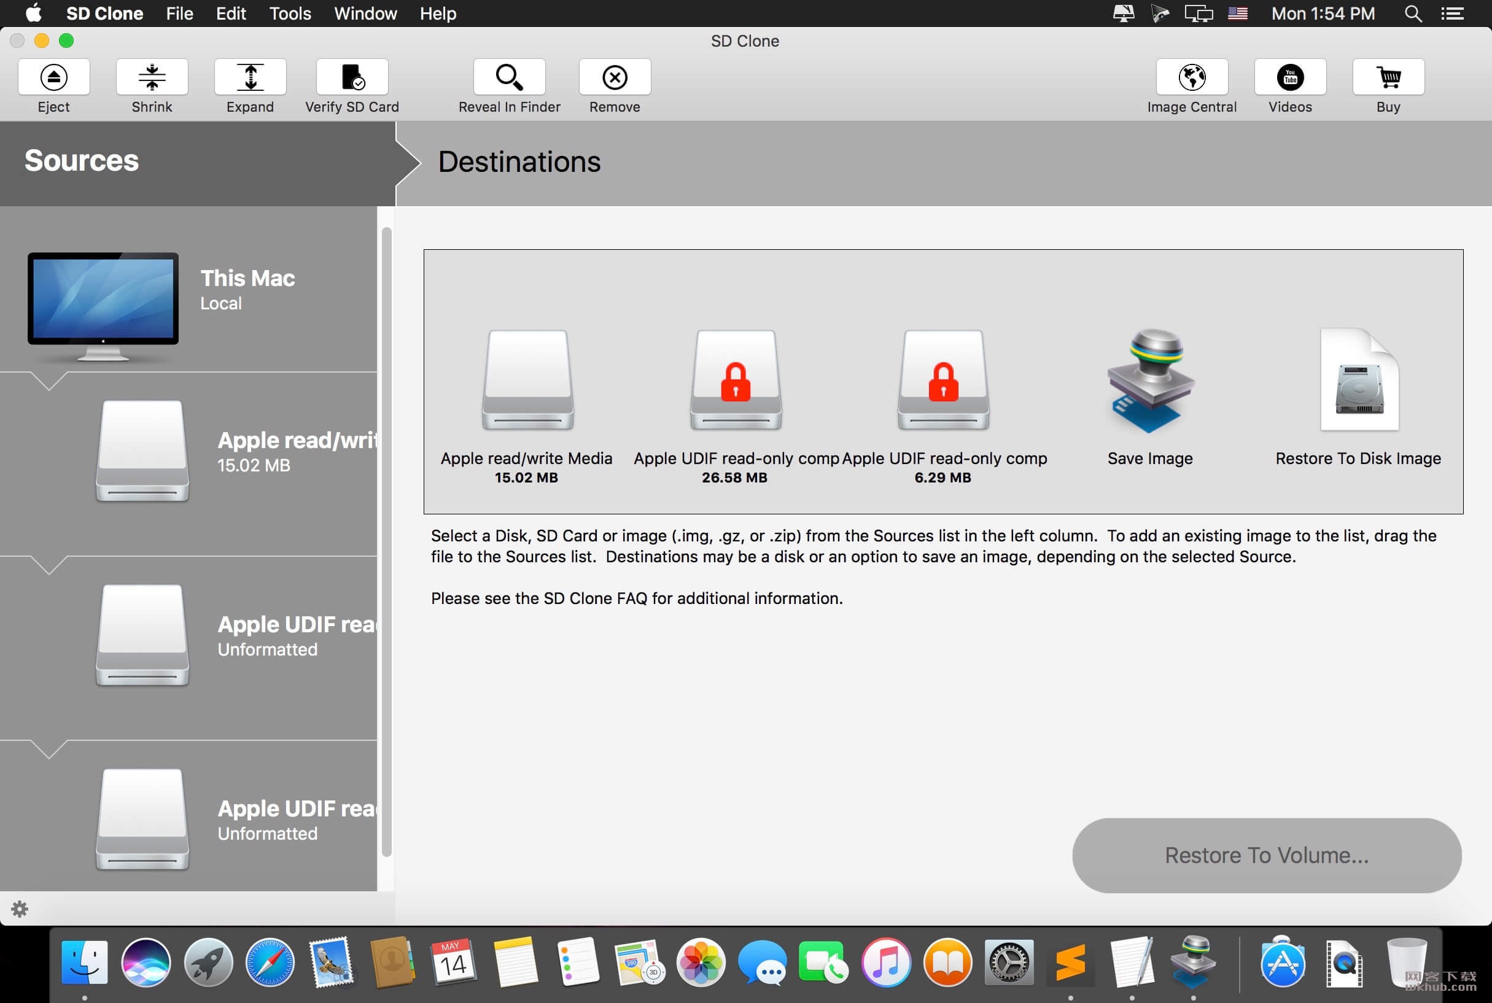The width and height of the screenshot is (1492, 1003).
Task: Open Messages from the Dock
Action: tap(762, 962)
